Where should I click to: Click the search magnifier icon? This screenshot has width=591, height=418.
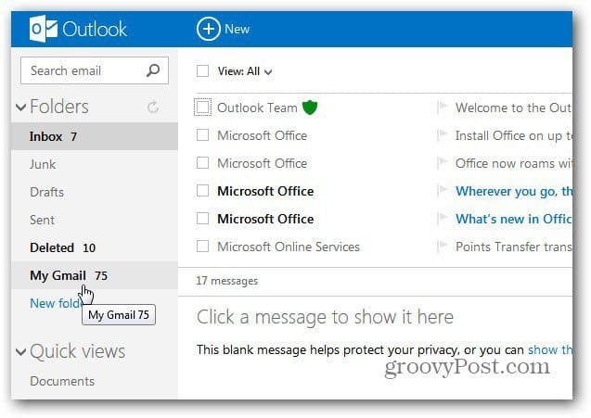[x=153, y=70]
